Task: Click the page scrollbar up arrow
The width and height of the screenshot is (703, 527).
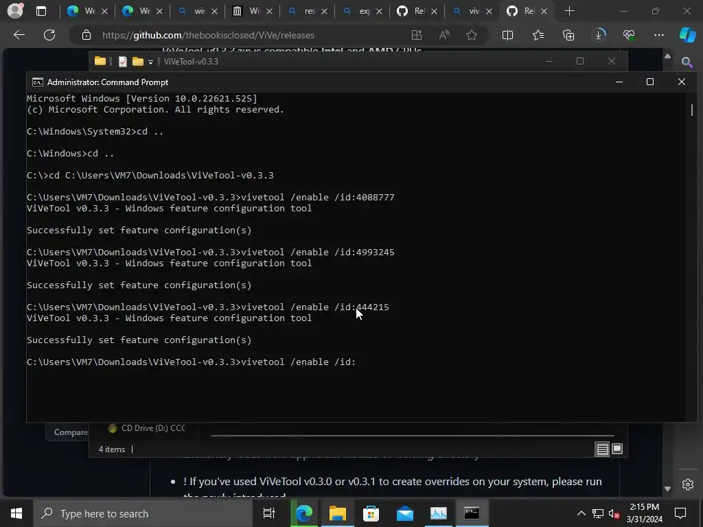Action: coord(667,56)
